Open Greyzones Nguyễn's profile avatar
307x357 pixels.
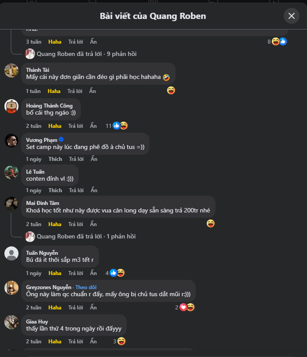pos(11,288)
